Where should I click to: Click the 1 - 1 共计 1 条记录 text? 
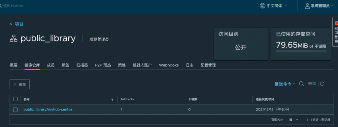tap(318, 120)
